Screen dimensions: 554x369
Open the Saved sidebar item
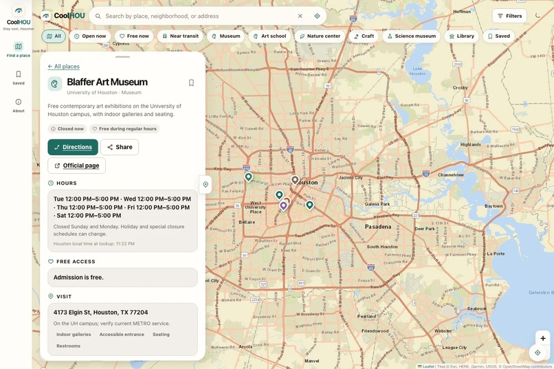click(19, 78)
